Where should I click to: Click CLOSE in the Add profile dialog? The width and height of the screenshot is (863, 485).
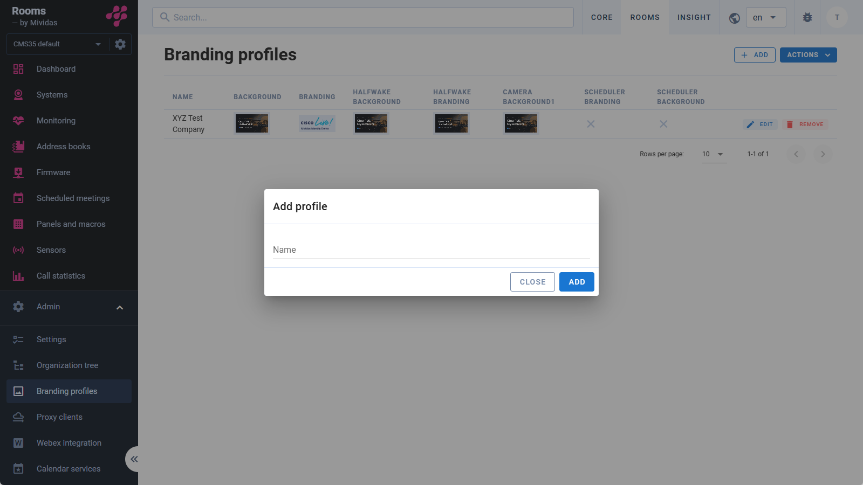(532, 282)
